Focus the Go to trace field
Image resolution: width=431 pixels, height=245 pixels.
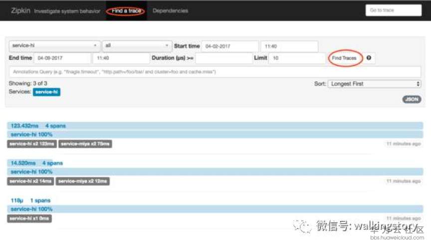click(x=394, y=10)
